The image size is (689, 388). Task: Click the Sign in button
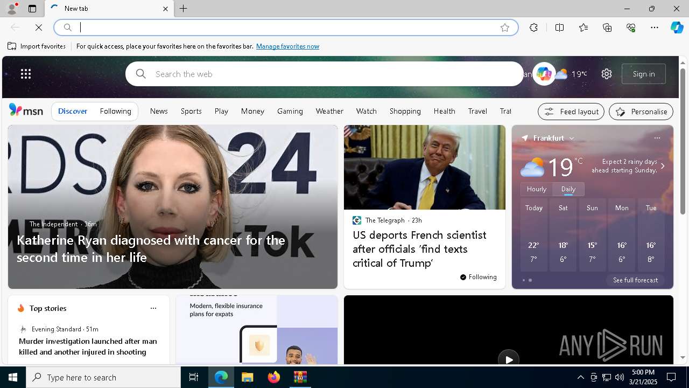point(644,74)
